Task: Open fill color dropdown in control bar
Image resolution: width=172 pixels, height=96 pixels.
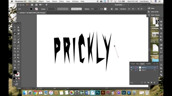Action: [x=33, y=9]
